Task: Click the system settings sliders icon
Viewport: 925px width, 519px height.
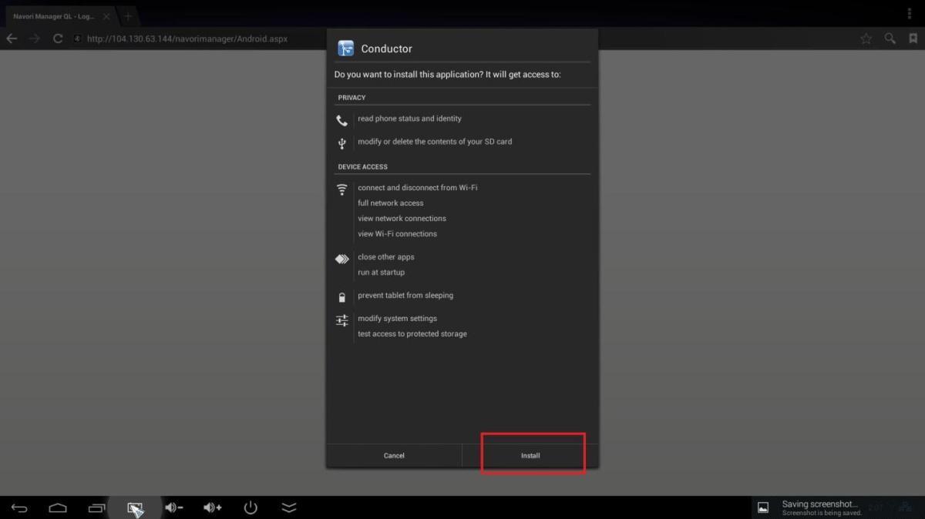Action: pos(342,320)
